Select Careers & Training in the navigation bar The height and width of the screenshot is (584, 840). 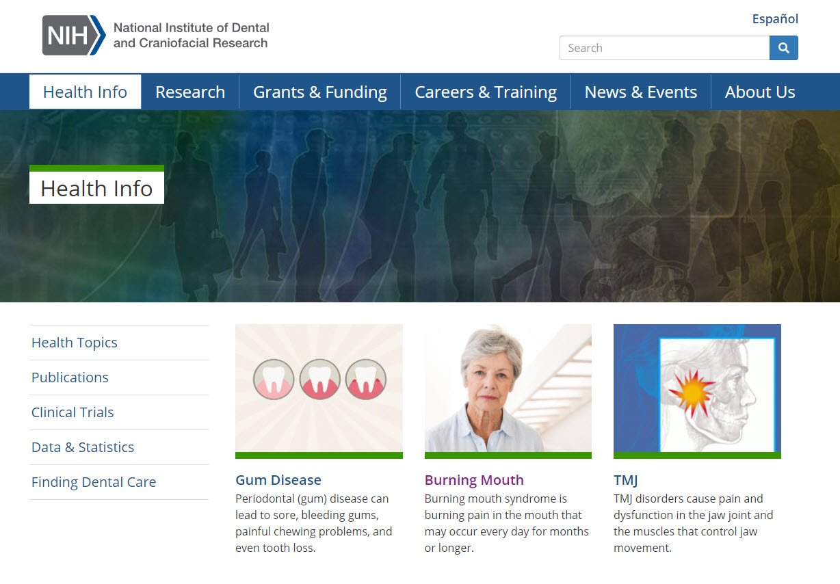click(x=485, y=92)
